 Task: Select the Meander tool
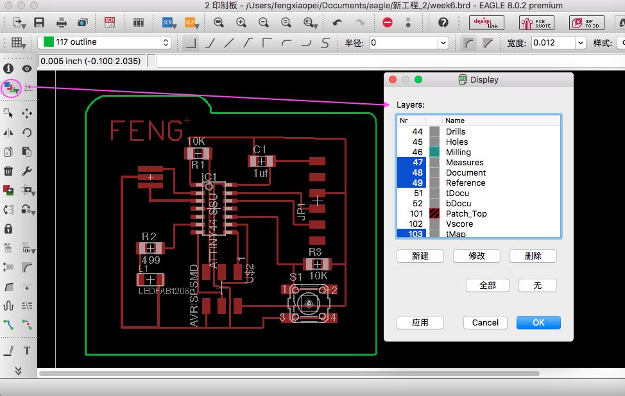click(8, 306)
